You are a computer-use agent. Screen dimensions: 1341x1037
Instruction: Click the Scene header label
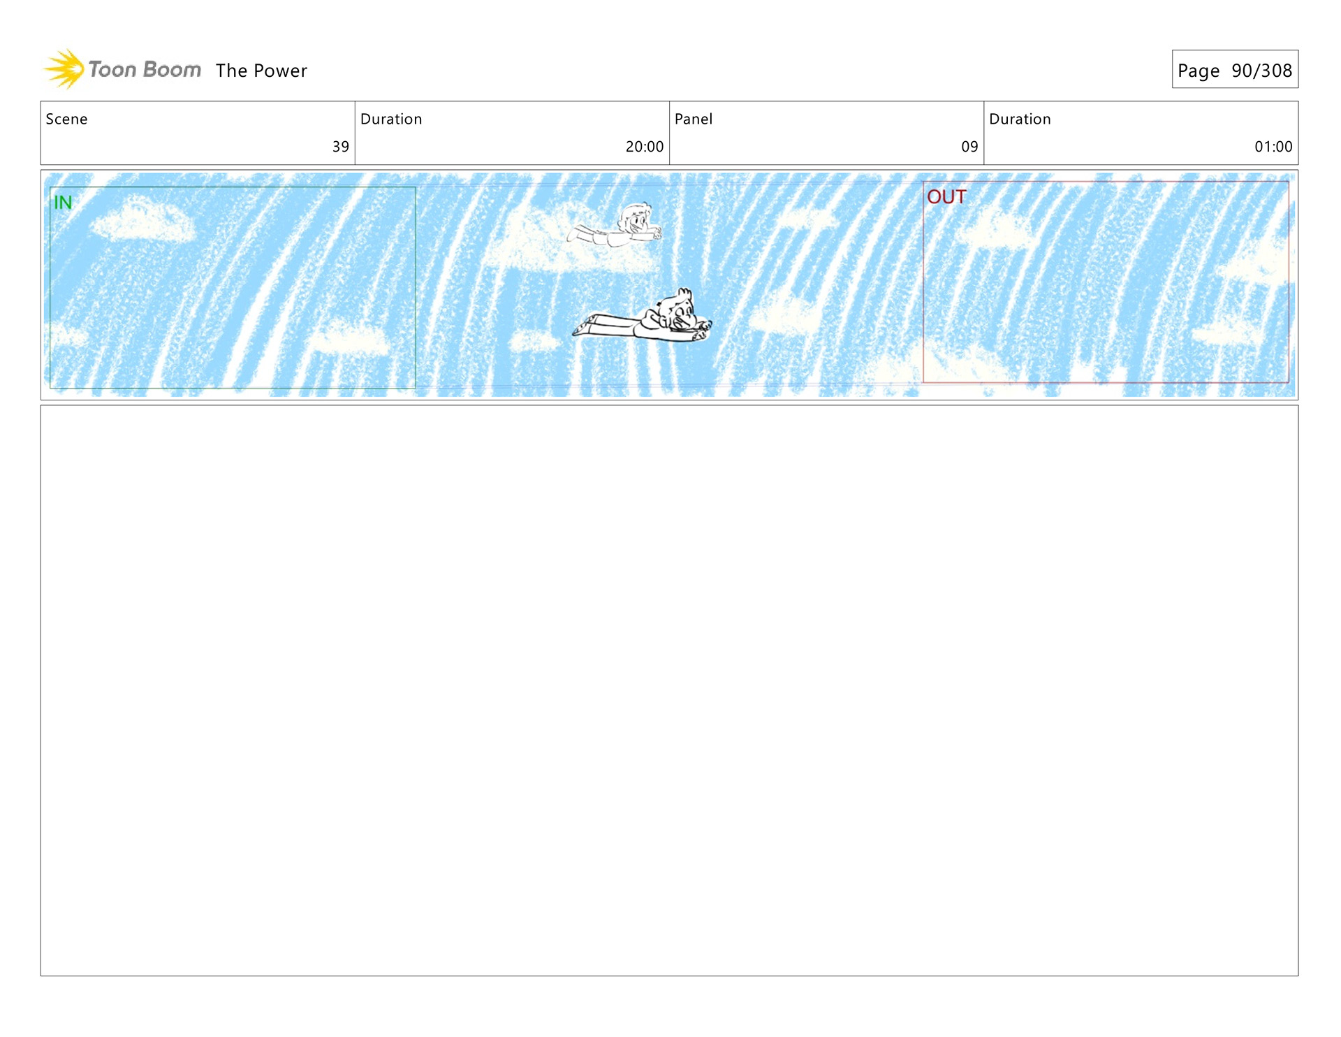coord(66,119)
